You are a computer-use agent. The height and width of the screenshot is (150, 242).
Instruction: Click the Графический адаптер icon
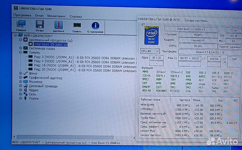click(25, 77)
